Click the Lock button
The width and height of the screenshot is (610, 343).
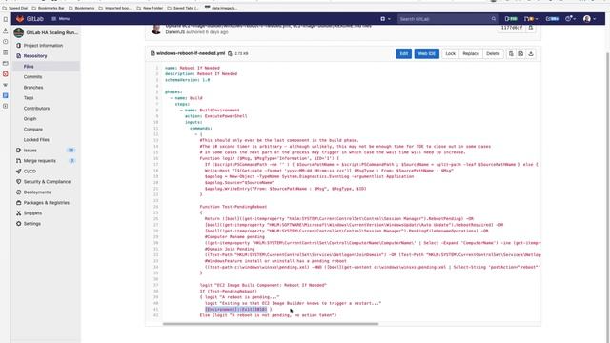point(451,53)
